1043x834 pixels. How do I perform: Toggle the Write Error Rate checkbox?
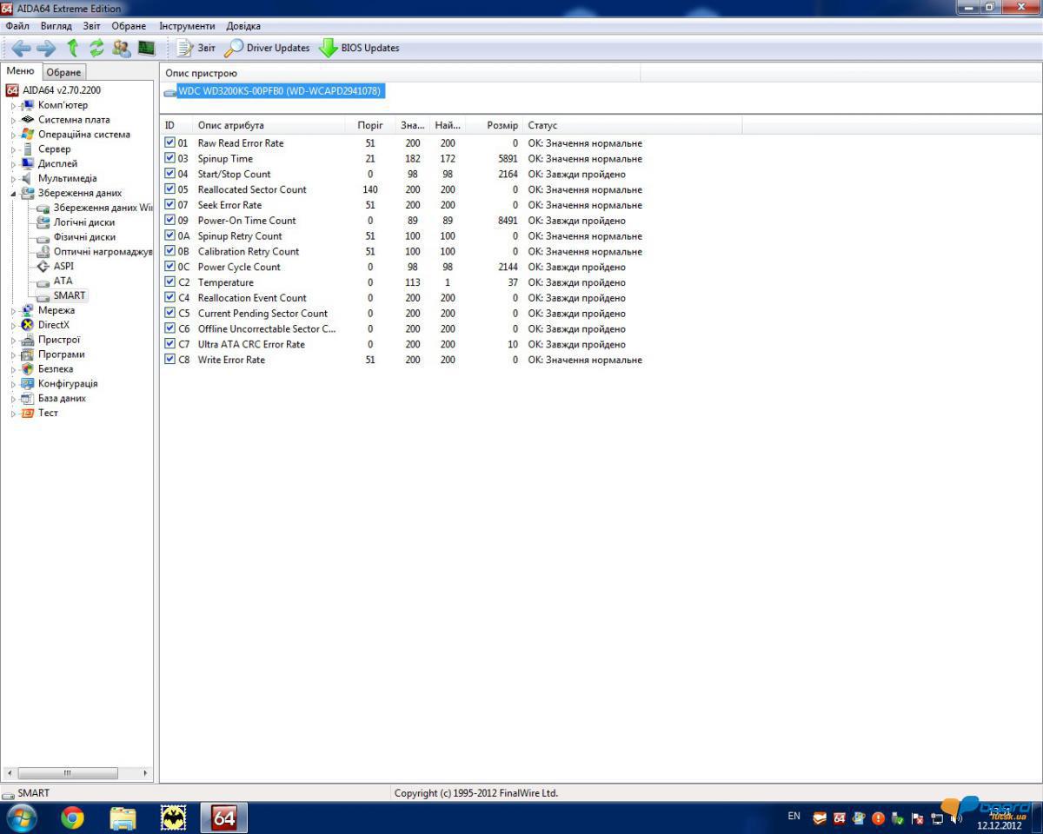click(x=169, y=360)
